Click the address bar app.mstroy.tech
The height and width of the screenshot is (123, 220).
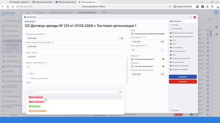[x=26, y=6]
